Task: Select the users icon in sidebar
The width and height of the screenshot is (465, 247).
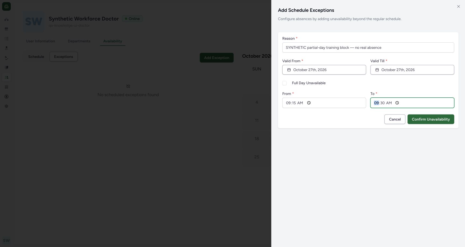Action: click(6, 77)
